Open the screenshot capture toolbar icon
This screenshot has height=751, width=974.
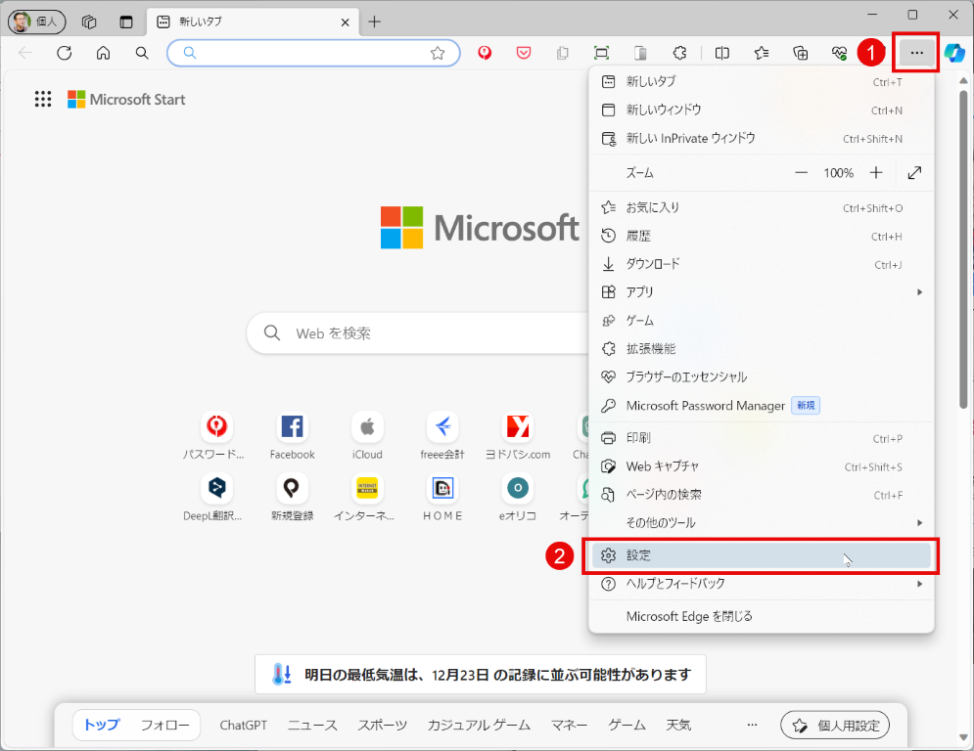[601, 53]
